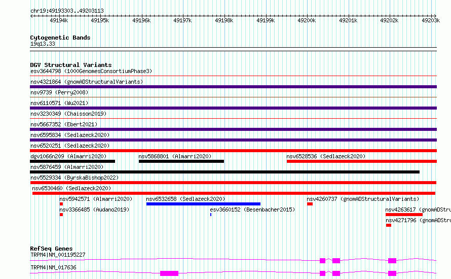Select variant label dgv1066n209 (Almarri2020)
The width and height of the screenshot is (451, 279).
(x=68, y=156)
